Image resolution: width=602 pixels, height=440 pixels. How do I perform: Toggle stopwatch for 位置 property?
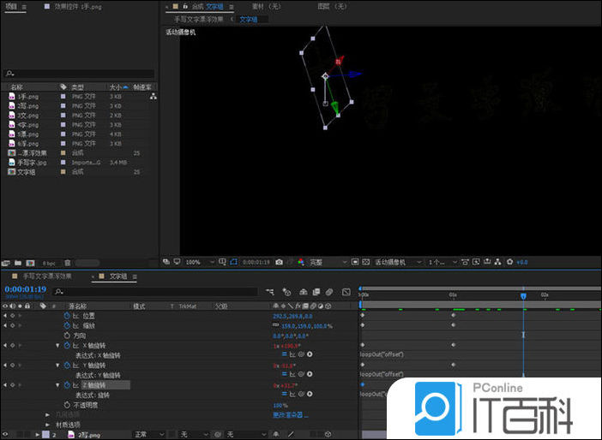[x=68, y=316]
